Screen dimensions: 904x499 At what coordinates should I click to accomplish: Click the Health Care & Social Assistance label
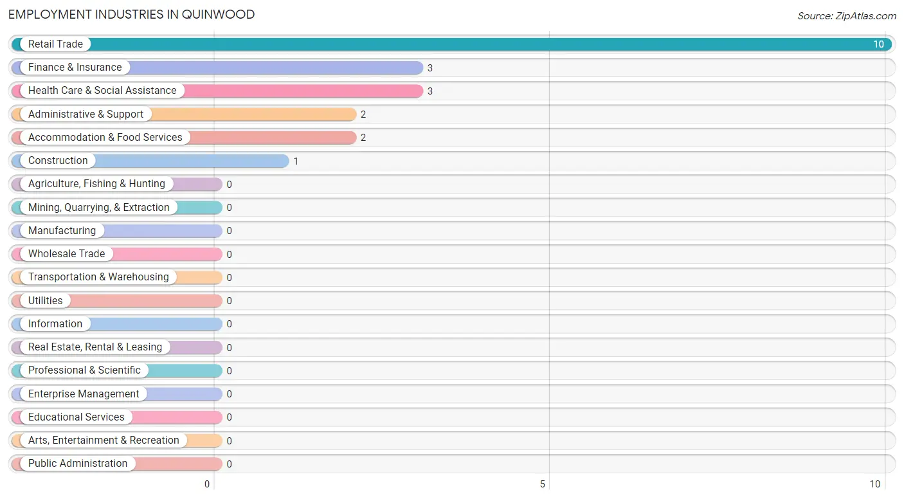[102, 90]
